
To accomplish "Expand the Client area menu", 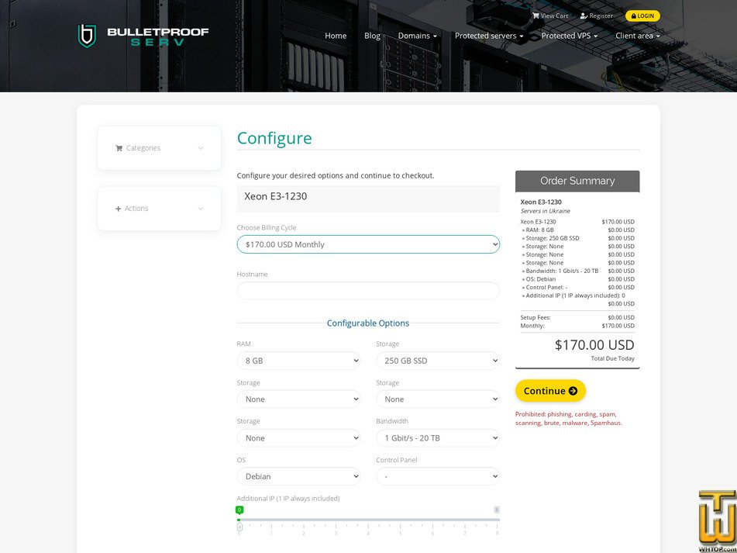I will pyautogui.click(x=638, y=36).
